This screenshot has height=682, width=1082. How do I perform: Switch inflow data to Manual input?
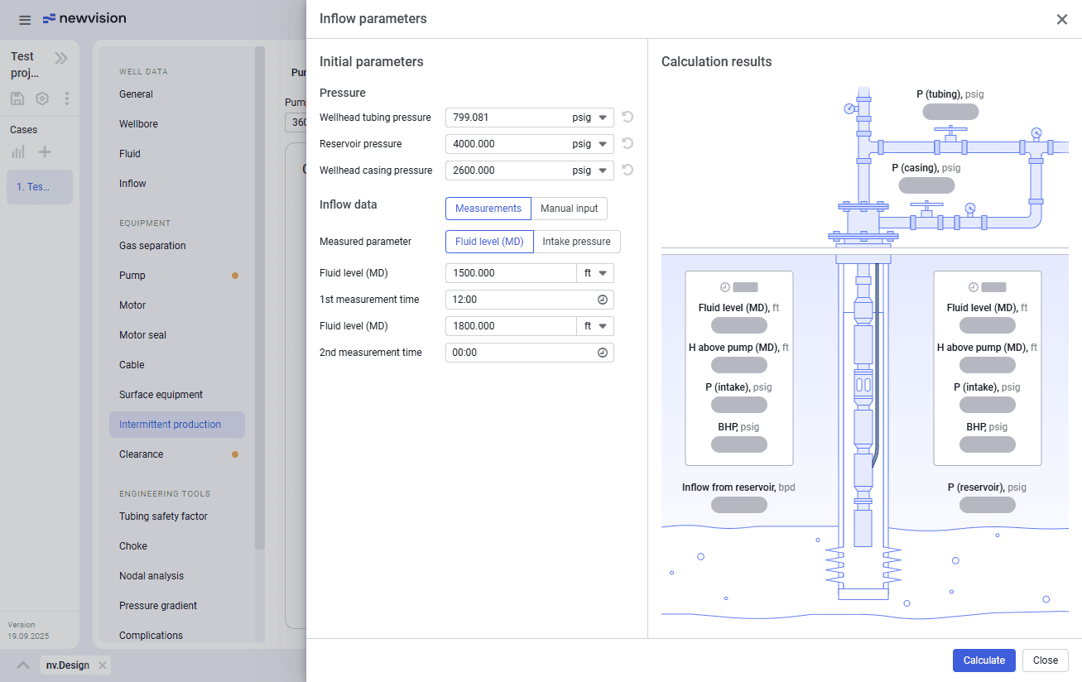570,209
